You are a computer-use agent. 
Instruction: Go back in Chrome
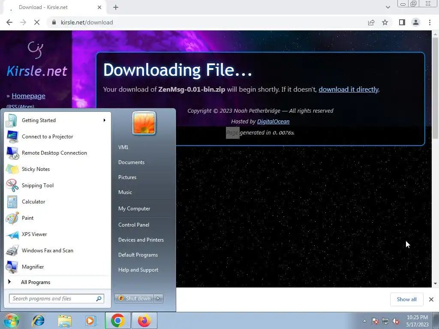[9, 22]
